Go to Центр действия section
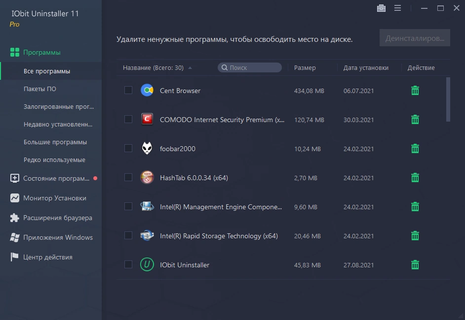 pyautogui.click(x=48, y=257)
